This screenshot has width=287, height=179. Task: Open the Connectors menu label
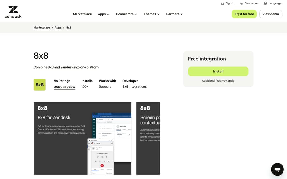[x=125, y=14]
